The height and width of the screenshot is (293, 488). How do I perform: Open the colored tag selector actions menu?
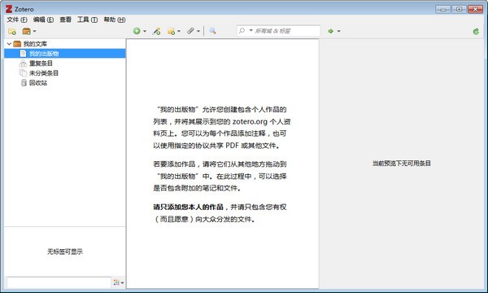pos(118,282)
